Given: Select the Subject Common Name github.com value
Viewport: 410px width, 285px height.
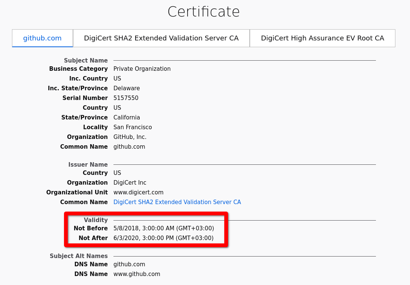Looking at the screenshot, I should pyautogui.click(x=129, y=147).
